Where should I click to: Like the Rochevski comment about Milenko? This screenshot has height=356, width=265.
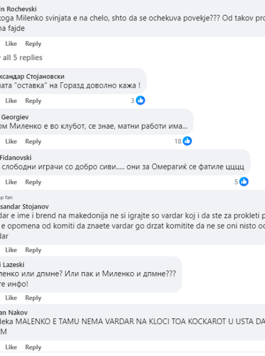[11, 44]
